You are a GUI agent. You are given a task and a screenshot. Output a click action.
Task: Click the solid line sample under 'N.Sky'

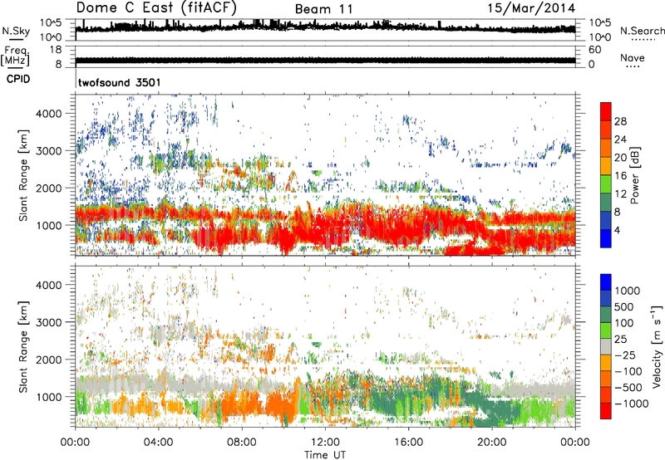pyautogui.click(x=16, y=40)
